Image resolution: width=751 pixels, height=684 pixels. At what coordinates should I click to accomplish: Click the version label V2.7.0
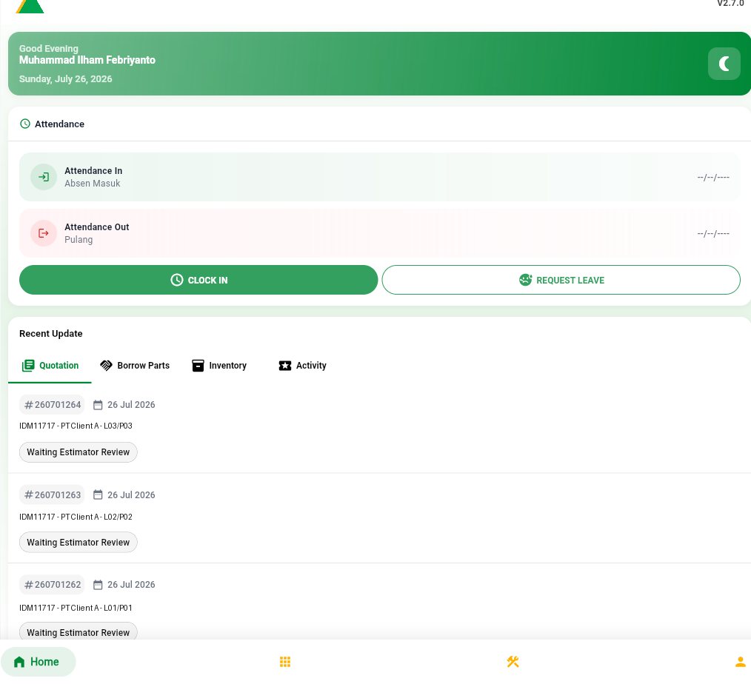pos(730,4)
